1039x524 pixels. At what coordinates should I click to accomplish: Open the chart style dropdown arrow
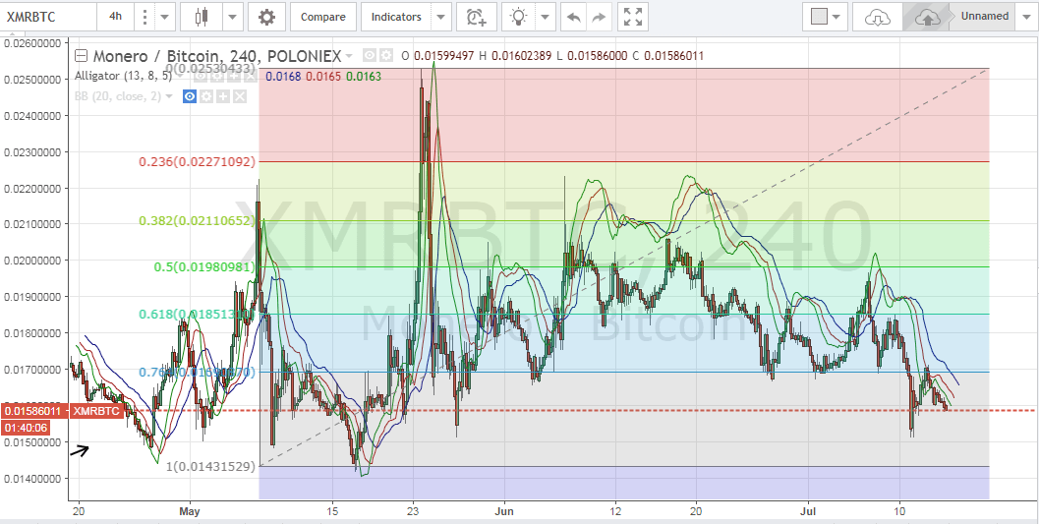pyautogui.click(x=232, y=18)
